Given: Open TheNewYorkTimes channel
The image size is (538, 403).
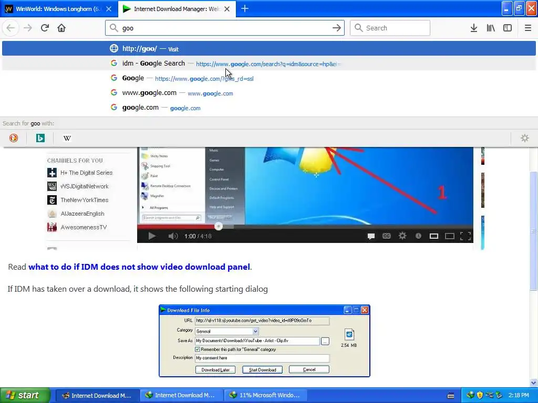Looking at the screenshot, I should point(78,200).
